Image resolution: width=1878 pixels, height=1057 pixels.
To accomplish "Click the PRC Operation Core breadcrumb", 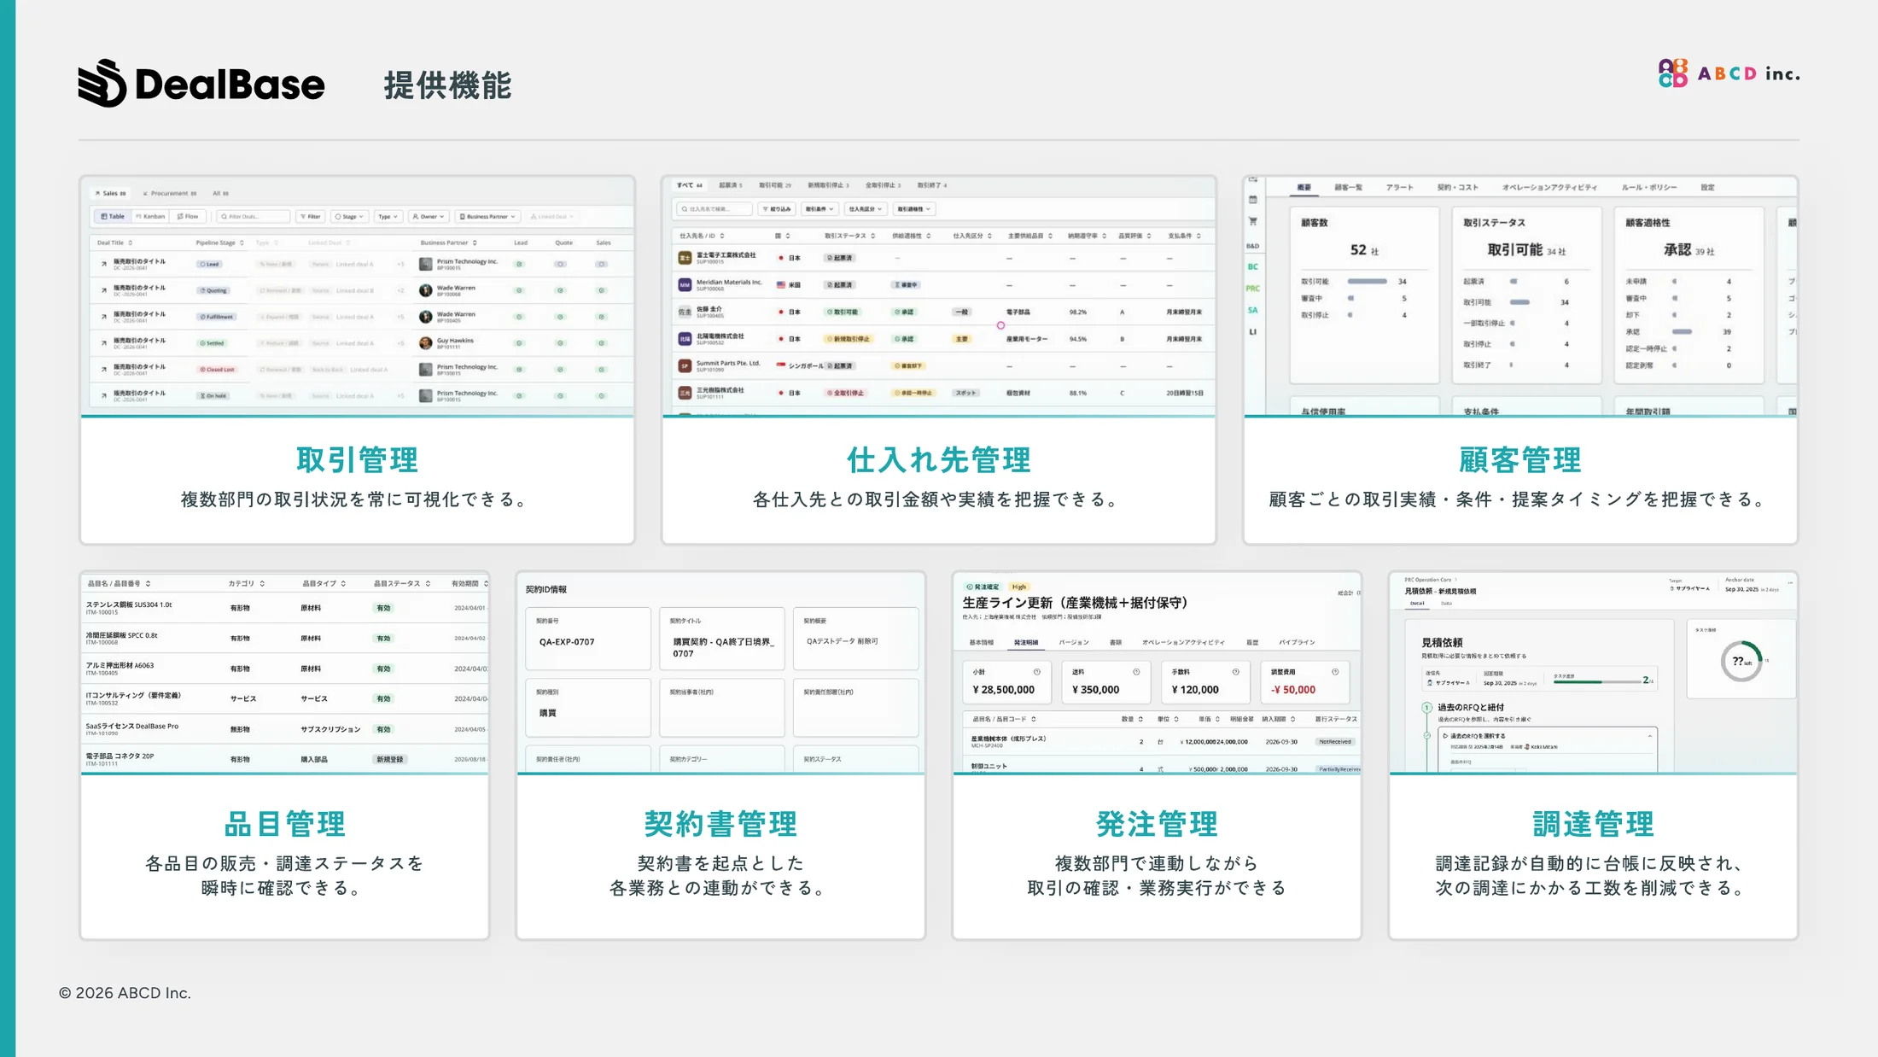I will (1428, 580).
